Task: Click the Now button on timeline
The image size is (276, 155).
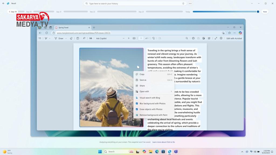Action: tap(265, 12)
